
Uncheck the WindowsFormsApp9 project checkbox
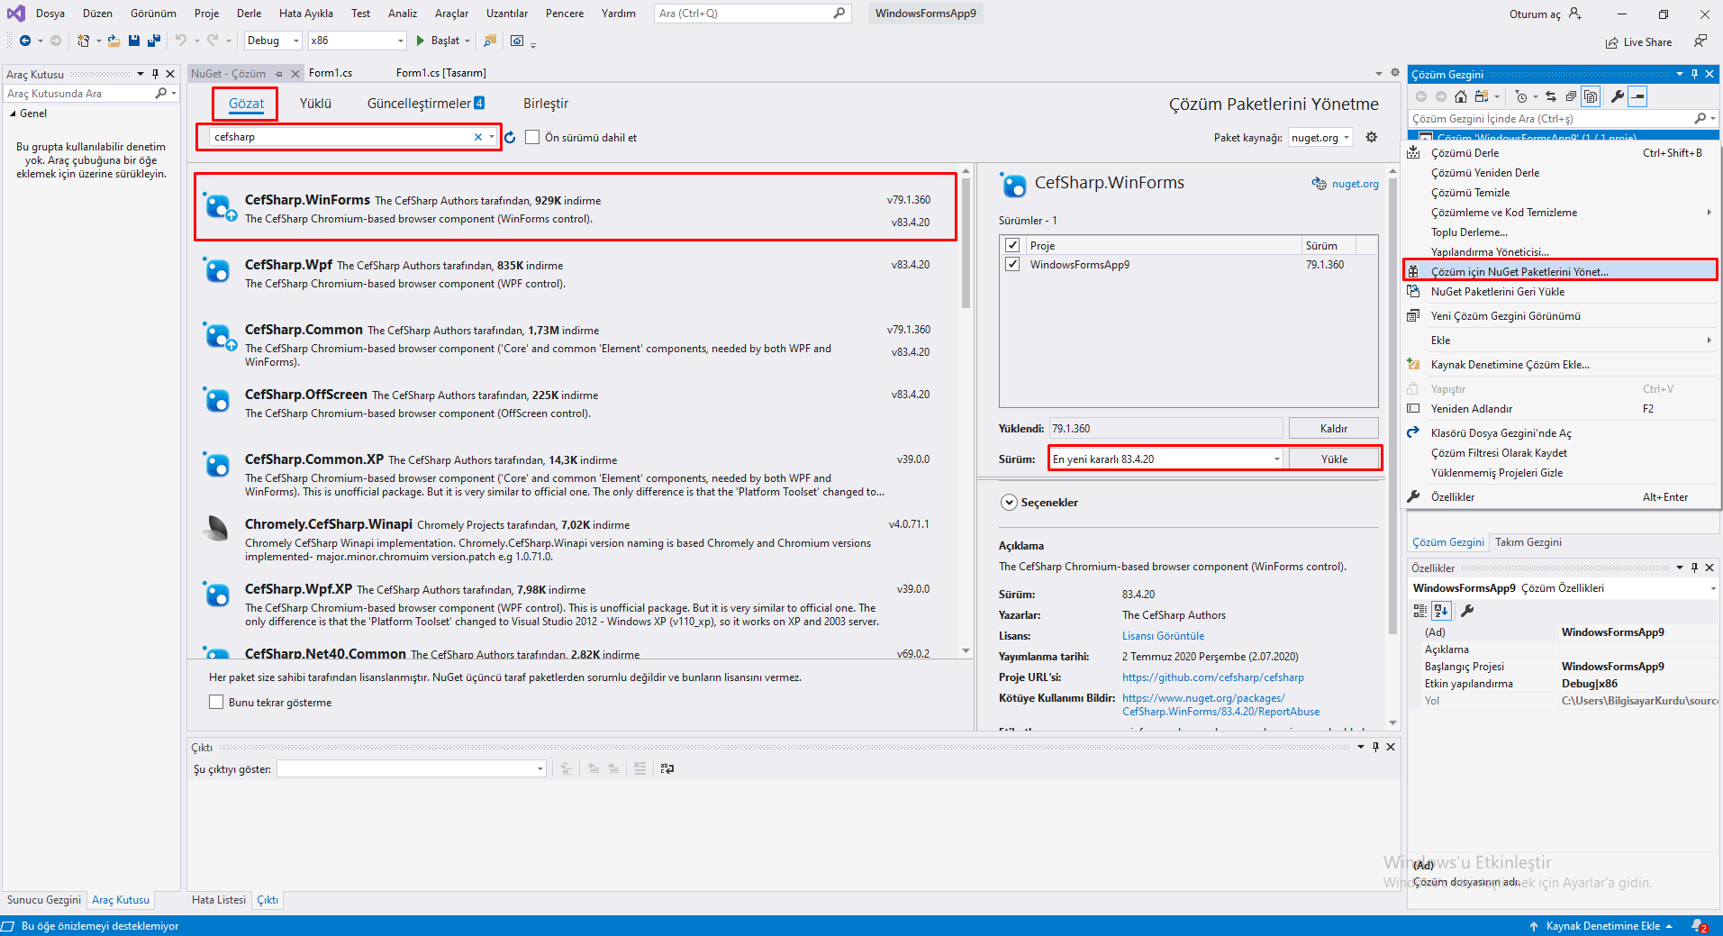[1012, 264]
